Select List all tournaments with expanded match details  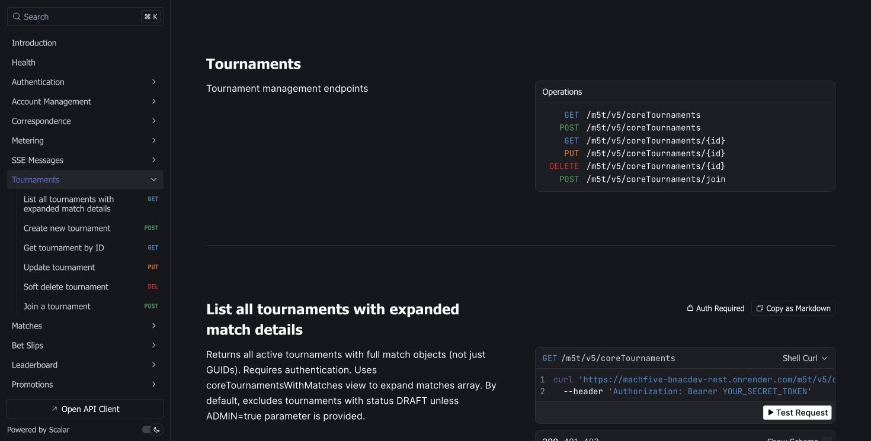[91, 204]
